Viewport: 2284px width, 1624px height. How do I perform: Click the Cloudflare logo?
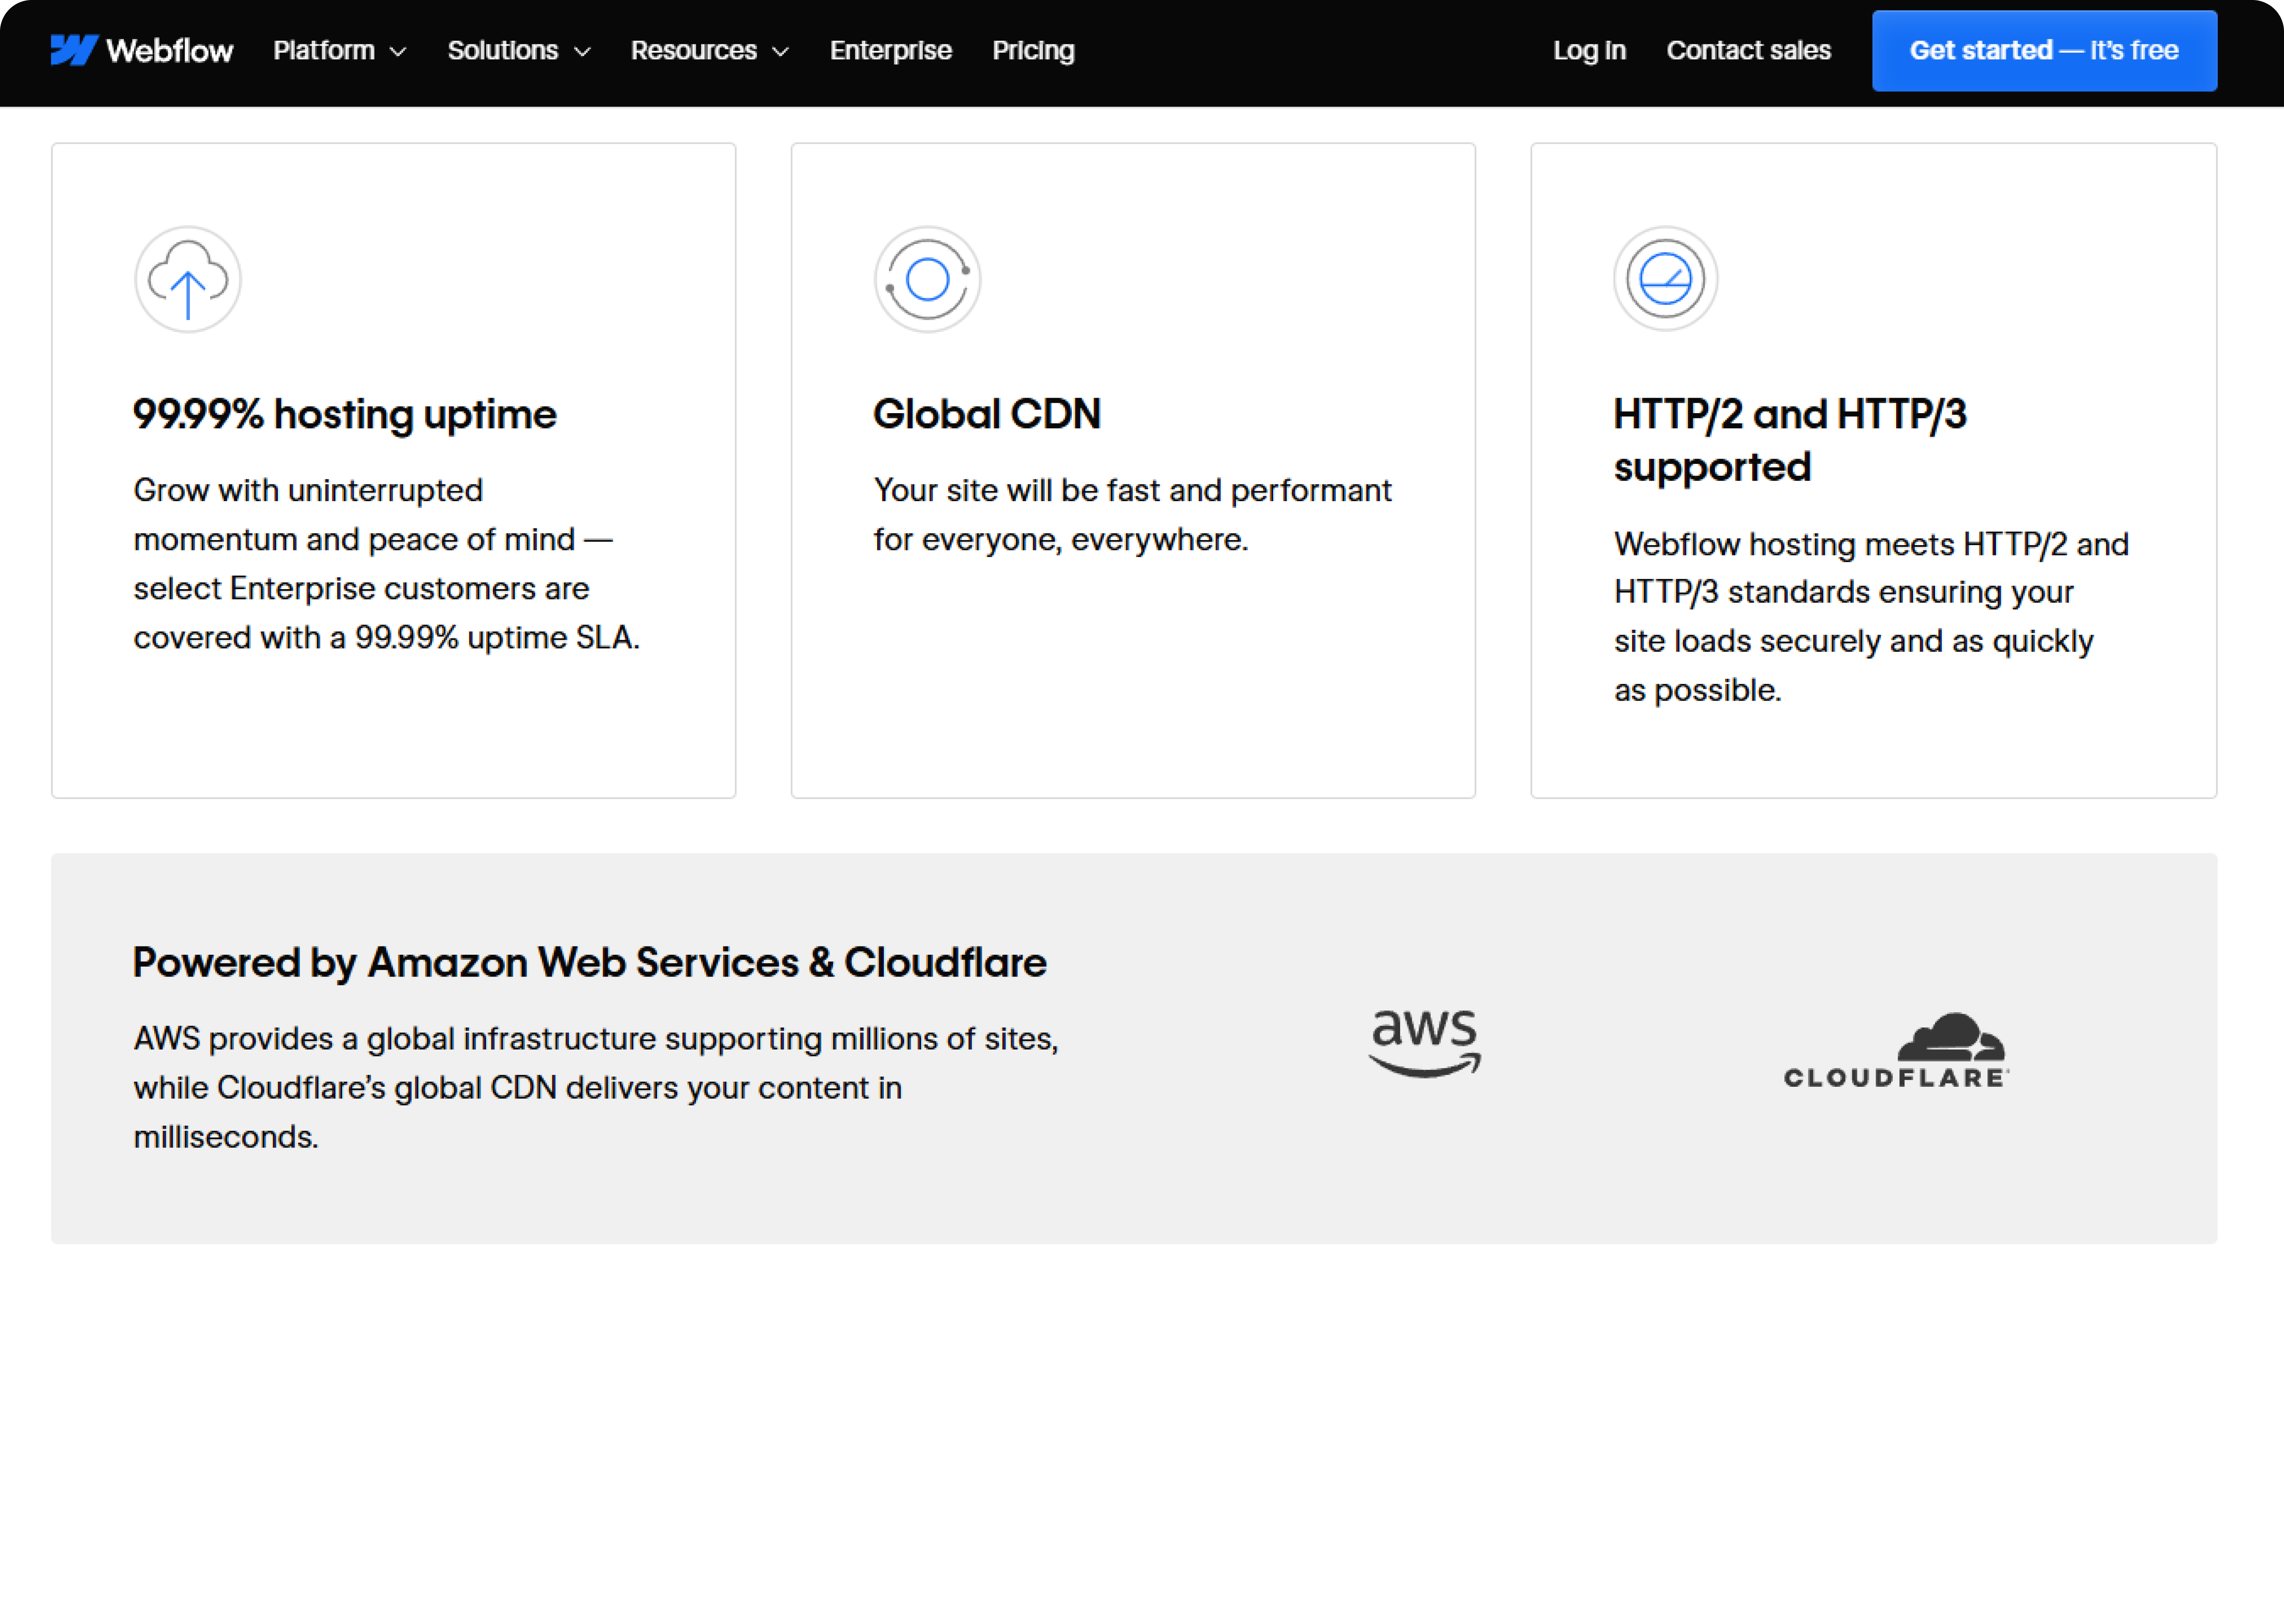click(1897, 1050)
